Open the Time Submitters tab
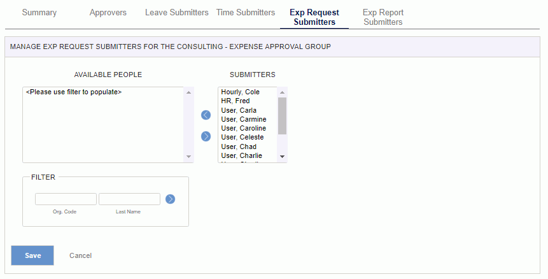The width and height of the screenshot is (548, 279). tap(246, 13)
